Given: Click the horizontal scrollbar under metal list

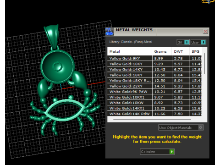Looking at the screenshot, I should [152, 120].
